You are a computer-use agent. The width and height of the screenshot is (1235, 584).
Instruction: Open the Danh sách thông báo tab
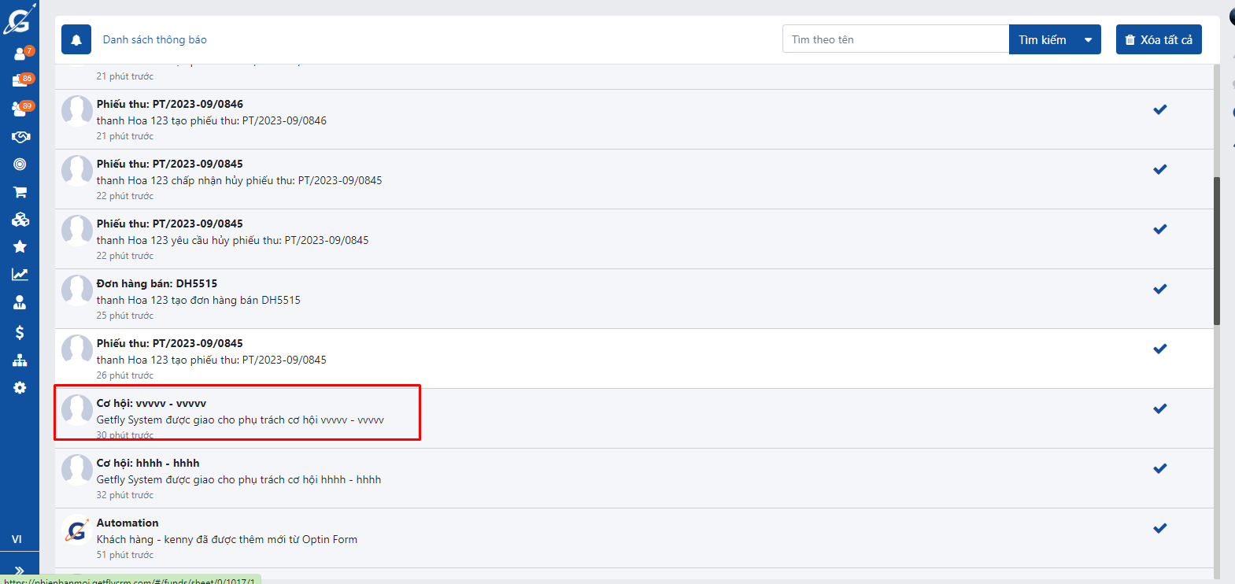point(155,40)
